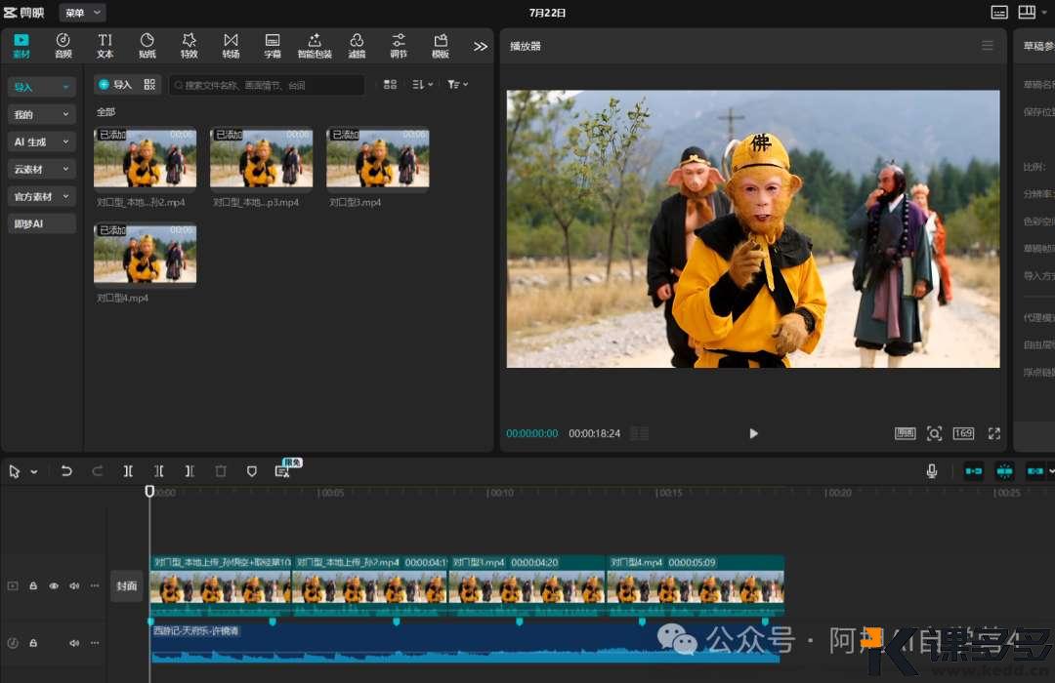Image resolution: width=1055 pixels, height=683 pixels.
Task: Undo the last timeline edit
Action: tap(66, 471)
